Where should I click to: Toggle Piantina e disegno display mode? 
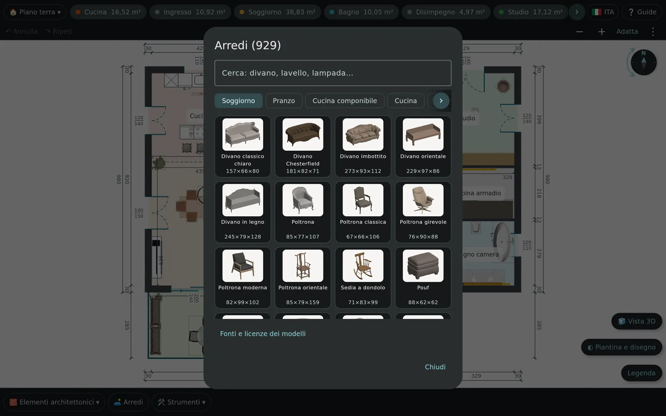tap(621, 347)
